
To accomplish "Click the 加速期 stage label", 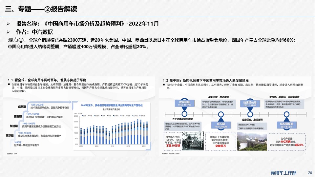I will (x=14, y=126).
